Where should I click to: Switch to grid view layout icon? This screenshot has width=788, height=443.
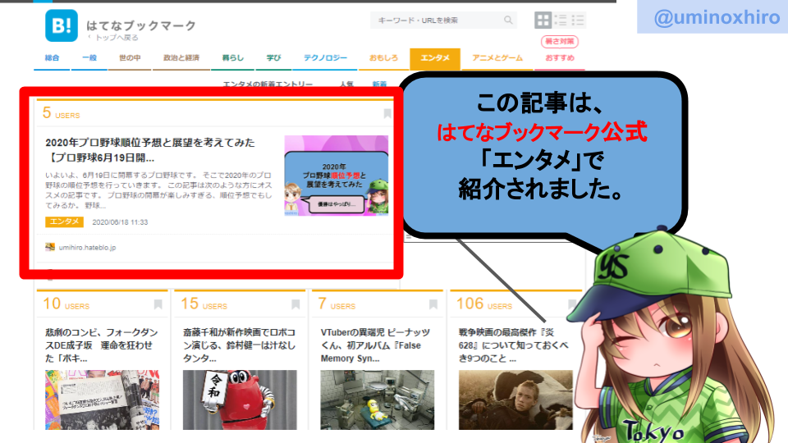click(x=543, y=20)
